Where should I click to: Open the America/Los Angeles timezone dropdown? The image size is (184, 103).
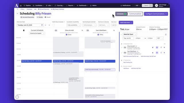37,33
